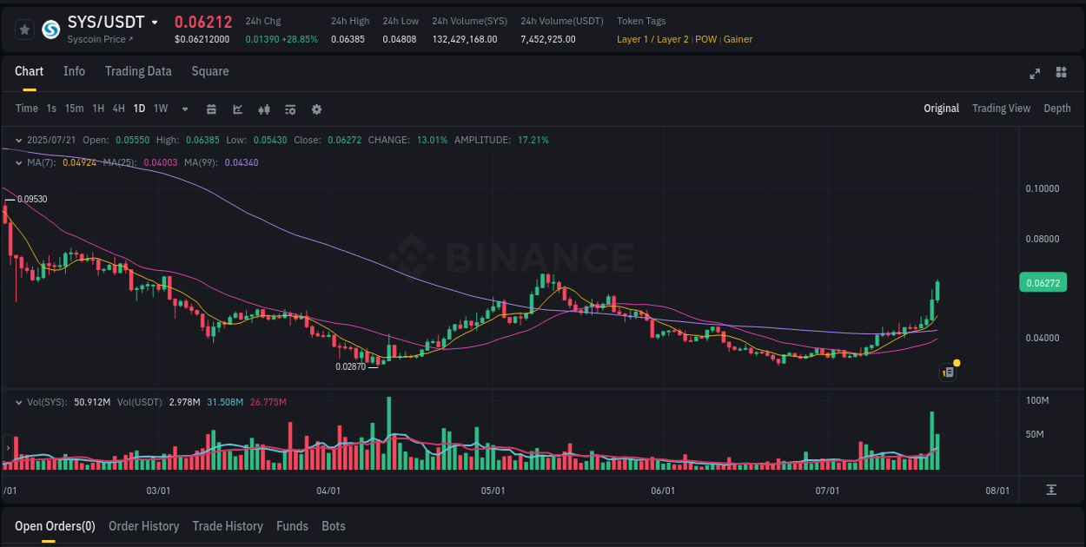
Task: Click the chart snapshot icon near the chart corner
Action: (947, 372)
